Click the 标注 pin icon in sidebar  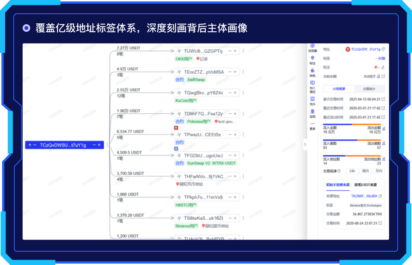[312, 58]
